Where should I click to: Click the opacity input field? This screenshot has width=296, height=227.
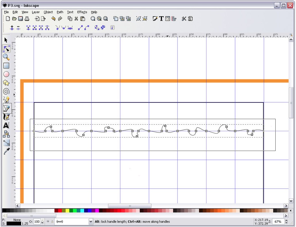click(37, 222)
